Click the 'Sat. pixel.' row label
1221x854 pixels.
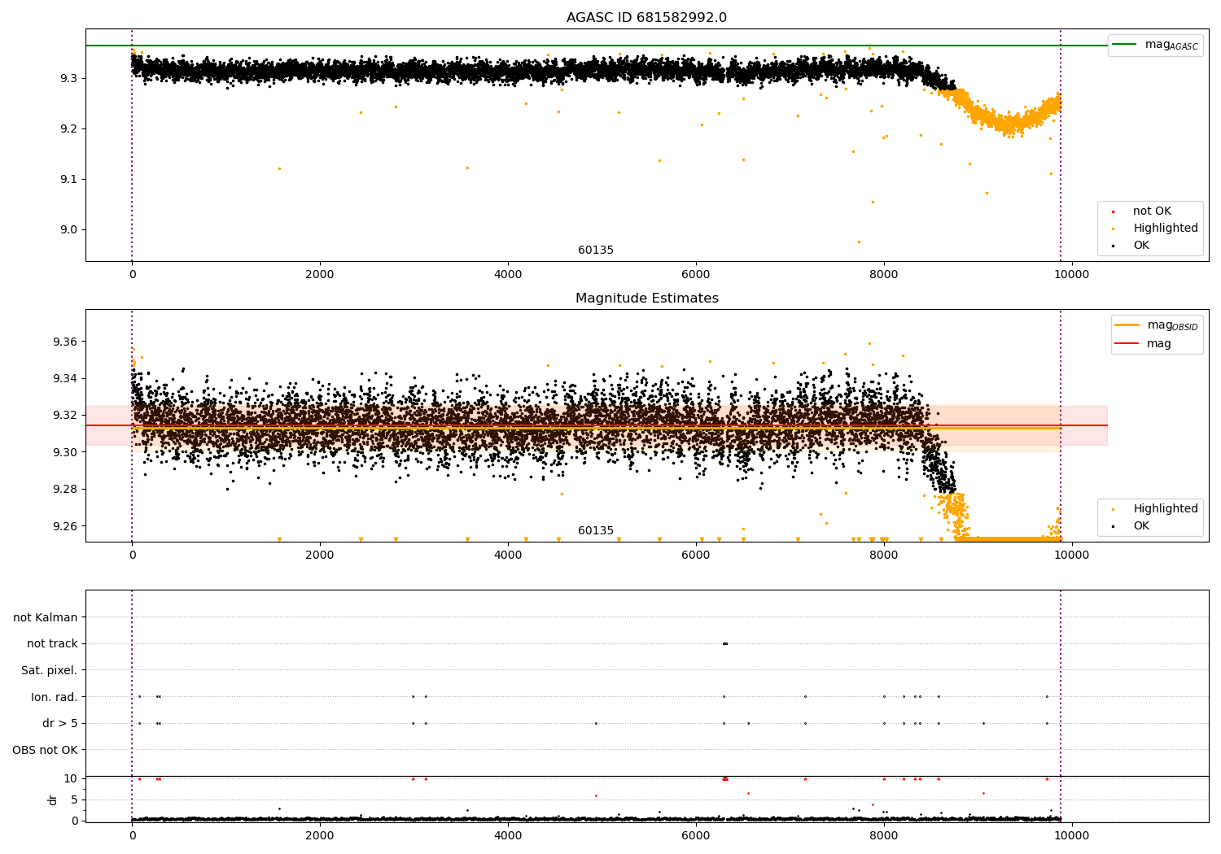tap(50, 671)
